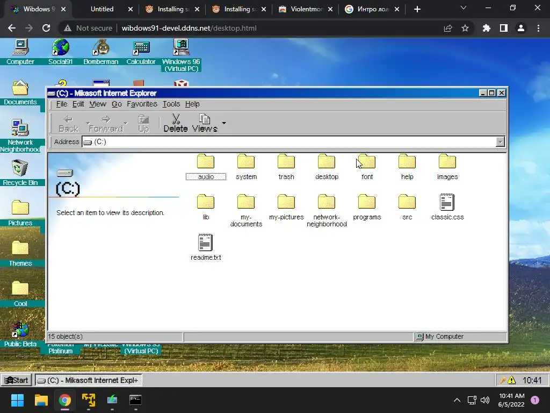Image resolution: width=550 pixels, height=413 pixels.
Task: Select the desktop folder in C:
Action: (327, 167)
